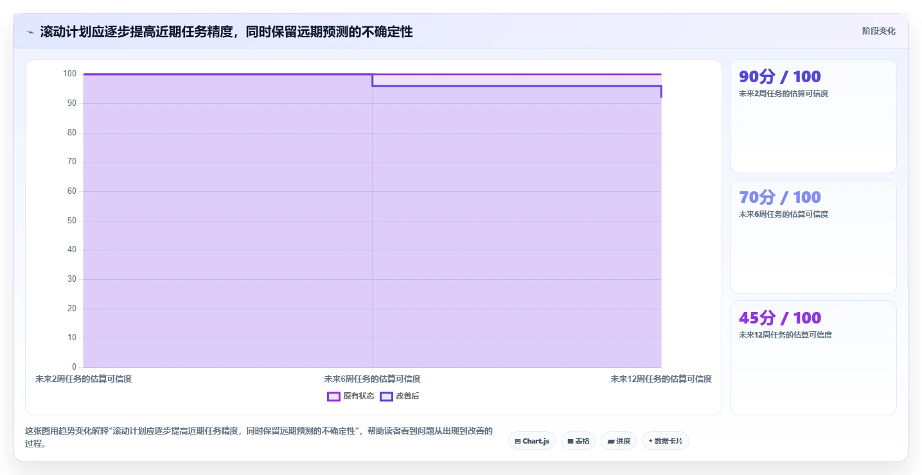
Task: Click the y-axis value 100
Action: pyautogui.click(x=69, y=74)
